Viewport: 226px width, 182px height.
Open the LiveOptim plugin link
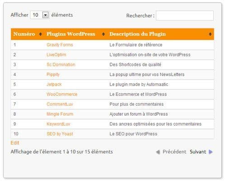click(x=56, y=55)
